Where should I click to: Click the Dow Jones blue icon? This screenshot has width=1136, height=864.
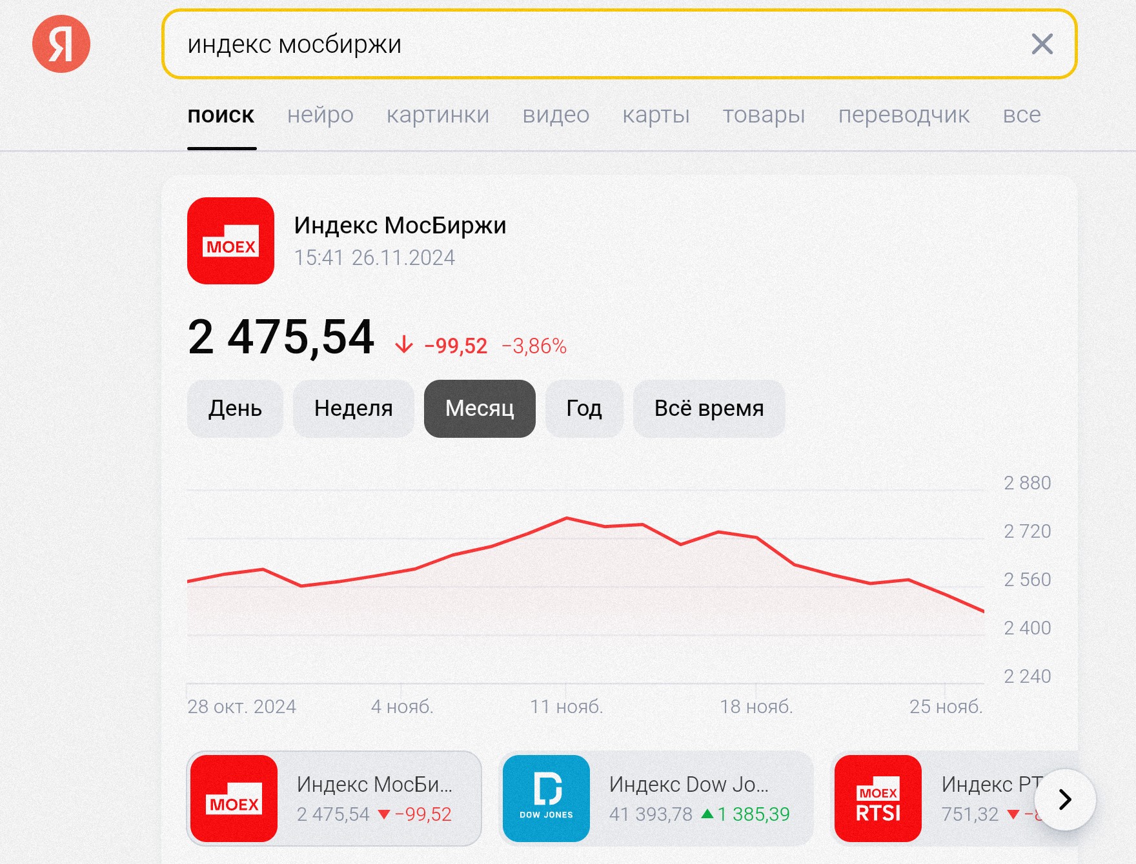(546, 798)
